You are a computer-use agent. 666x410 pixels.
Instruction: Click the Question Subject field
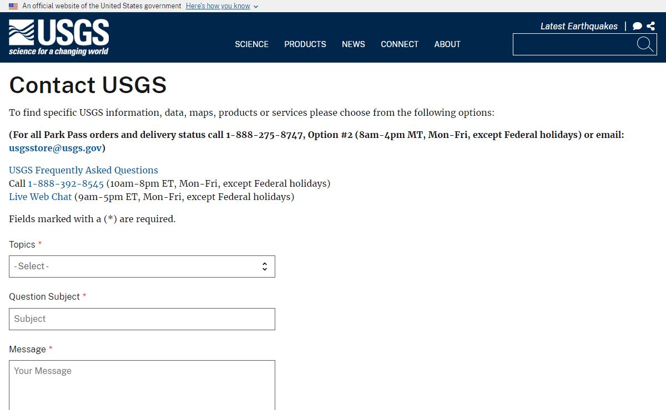[x=142, y=319]
